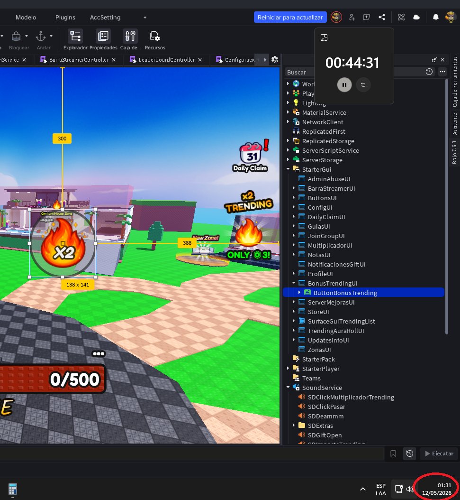Click the Ejecutar run button
This screenshot has width=460, height=500.
439,454
